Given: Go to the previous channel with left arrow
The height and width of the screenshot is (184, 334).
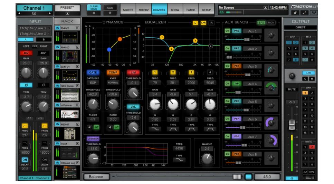Looking at the screenshot, I should click(x=19, y=13).
